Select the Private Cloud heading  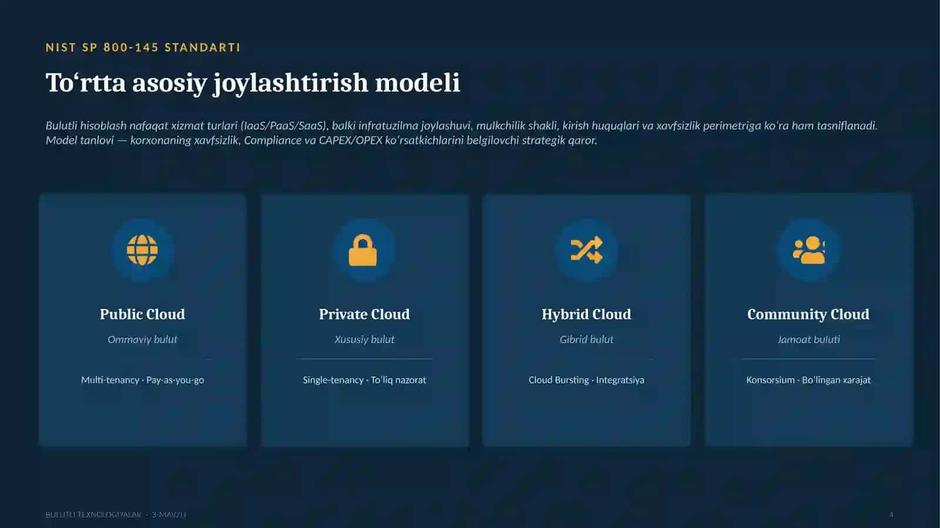364,314
